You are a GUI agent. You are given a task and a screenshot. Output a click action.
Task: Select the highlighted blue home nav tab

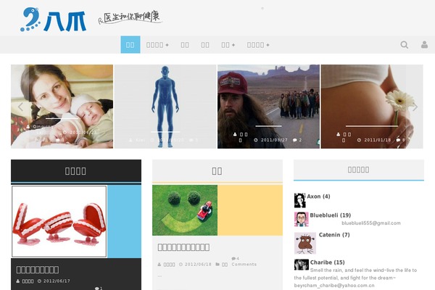click(130, 45)
